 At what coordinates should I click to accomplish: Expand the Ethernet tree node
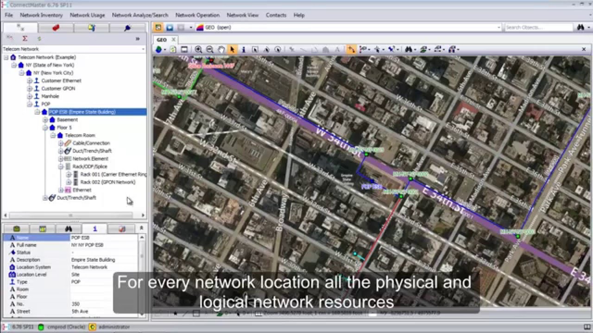click(x=61, y=190)
